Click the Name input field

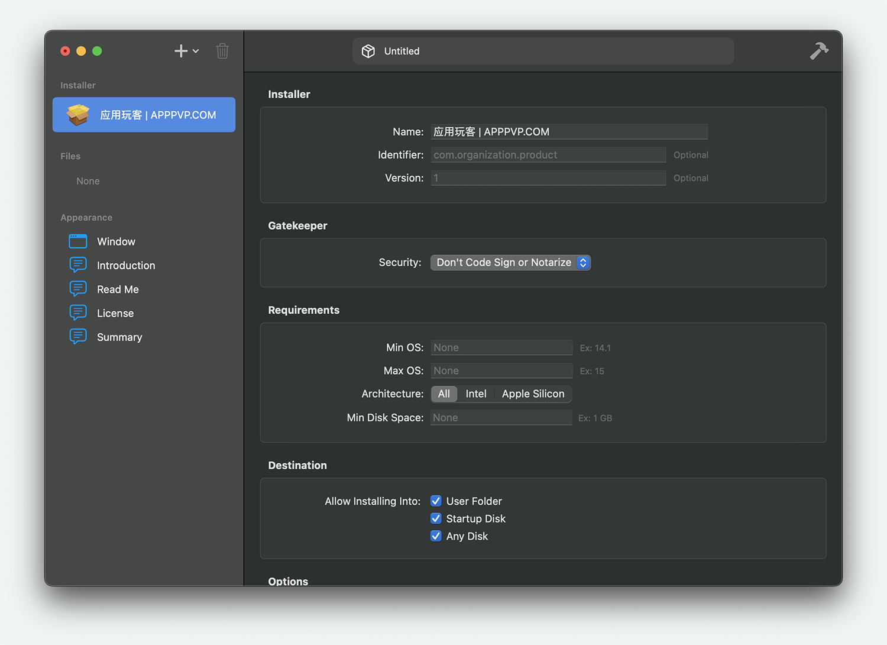click(569, 131)
